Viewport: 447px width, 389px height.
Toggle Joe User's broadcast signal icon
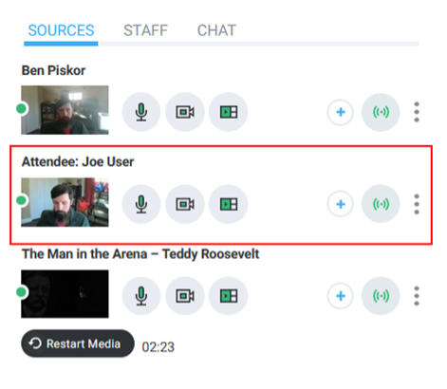[381, 204]
